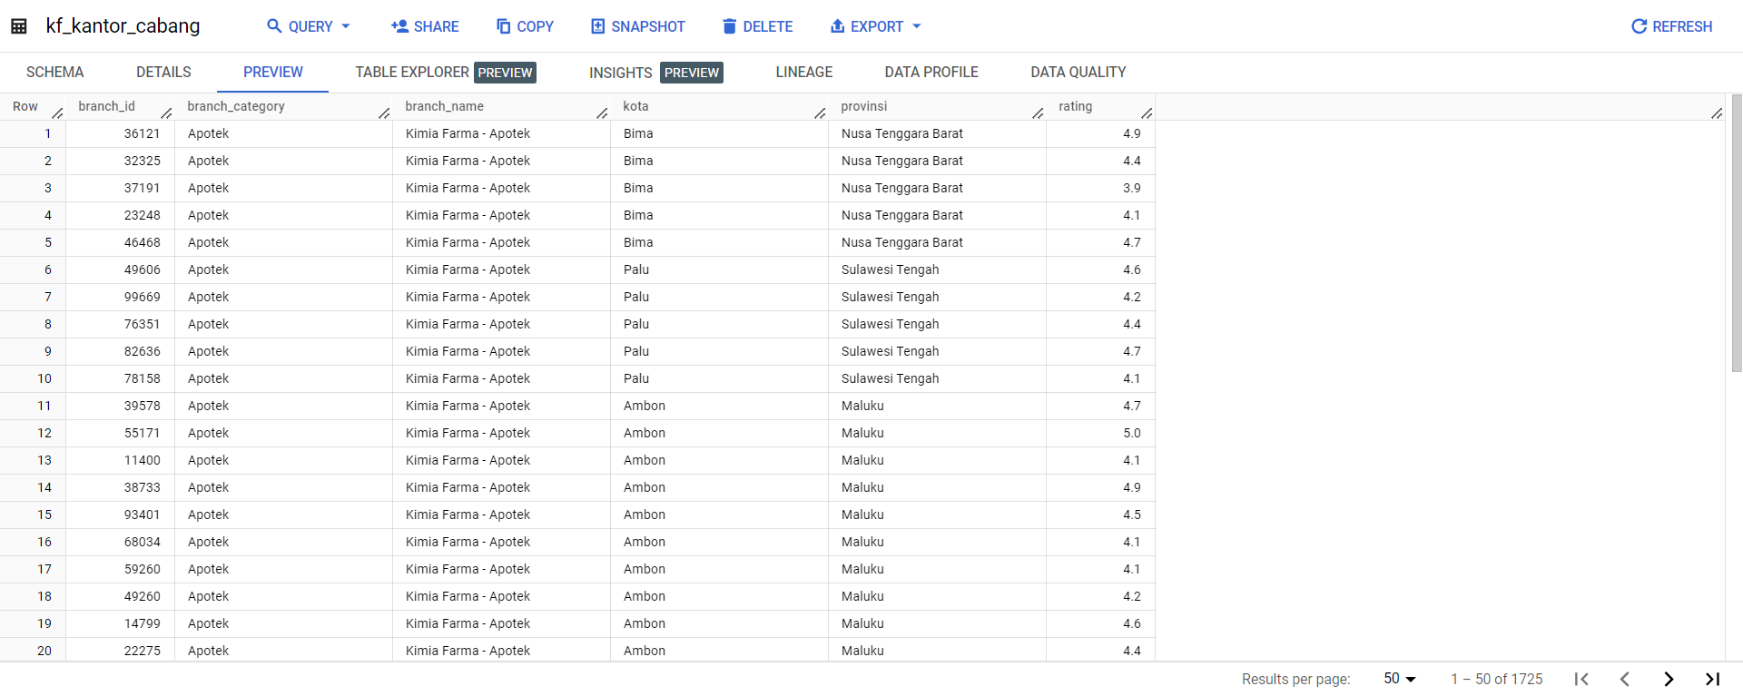Open the Query dropdown menu

pyautogui.click(x=309, y=26)
